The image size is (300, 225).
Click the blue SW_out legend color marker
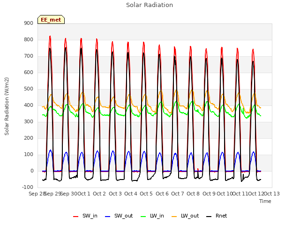click(x=108, y=217)
